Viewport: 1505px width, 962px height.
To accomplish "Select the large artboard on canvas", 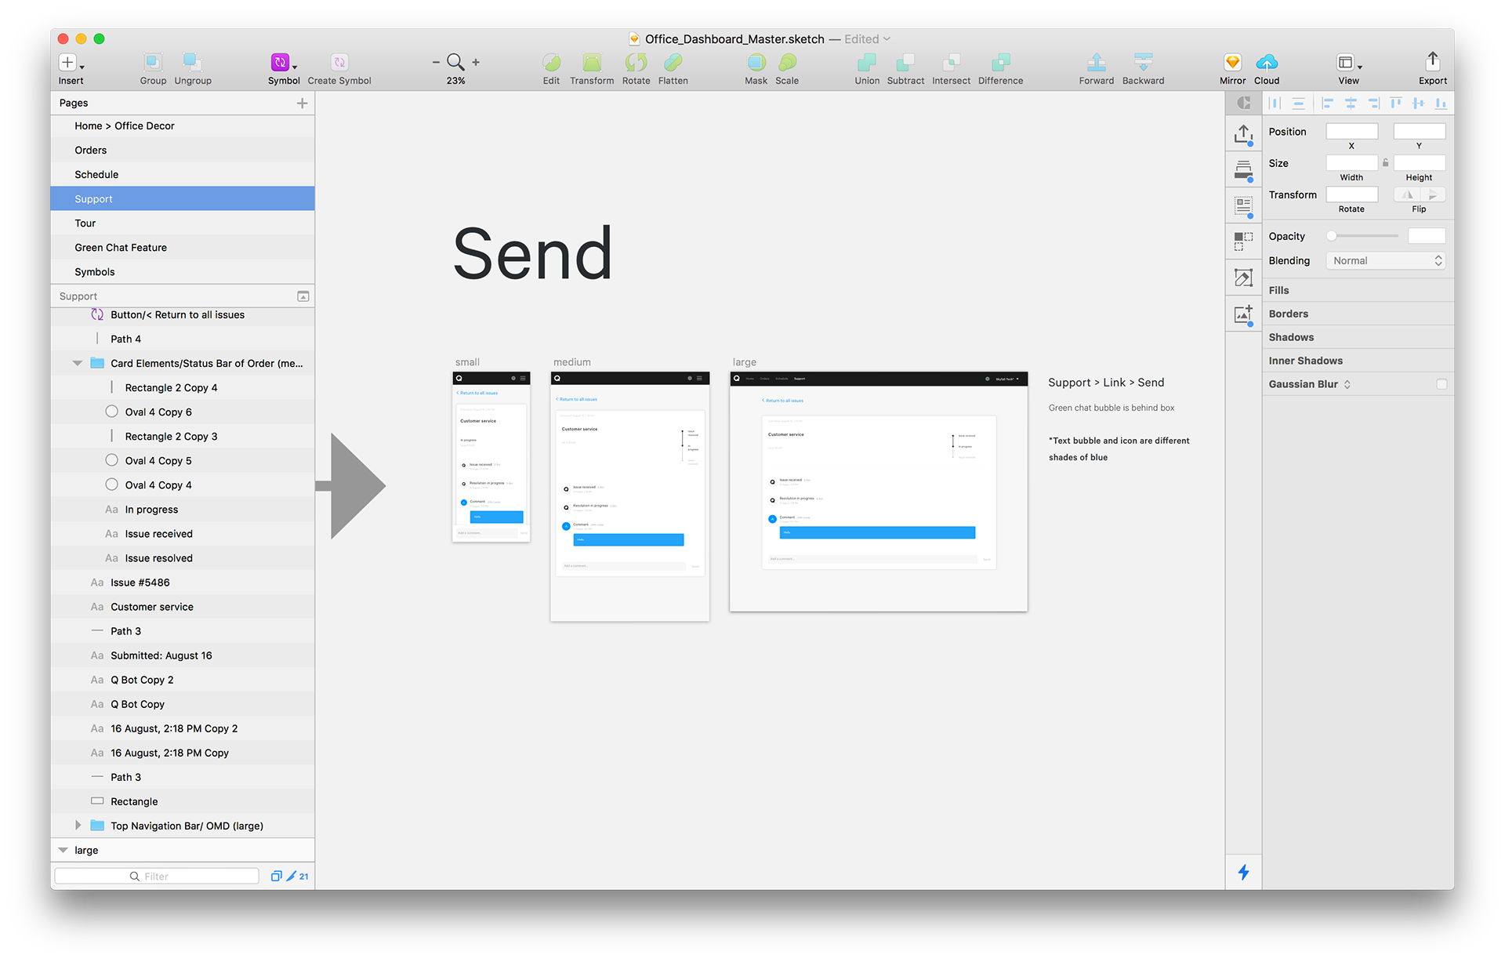I will coord(878,492).
